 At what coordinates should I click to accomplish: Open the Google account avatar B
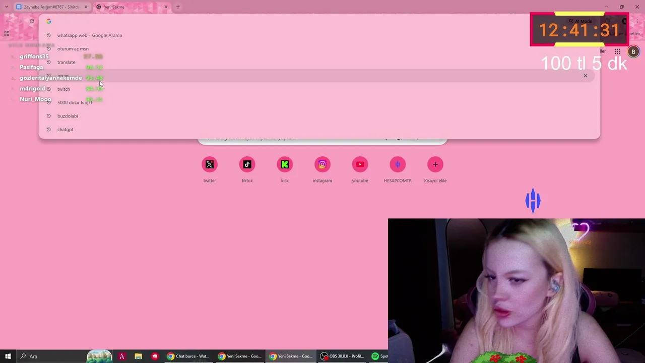(x=633, y=51)
